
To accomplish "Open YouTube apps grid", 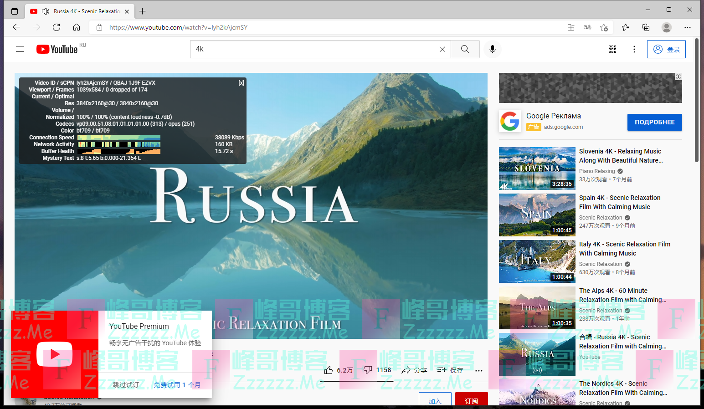I will coord(612,49).
